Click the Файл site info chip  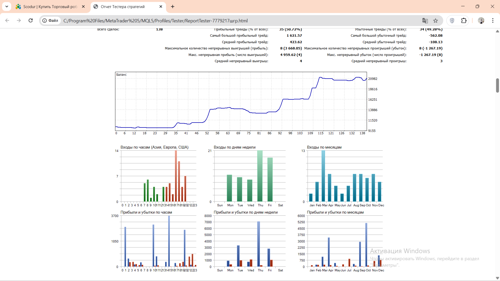(x=51, y=21)
